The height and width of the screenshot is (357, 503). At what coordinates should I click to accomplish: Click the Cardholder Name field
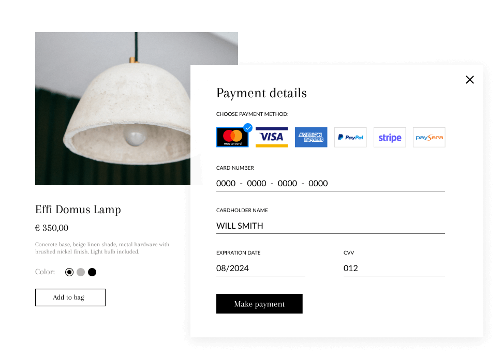pyautogui.click(x=330, y=226)
